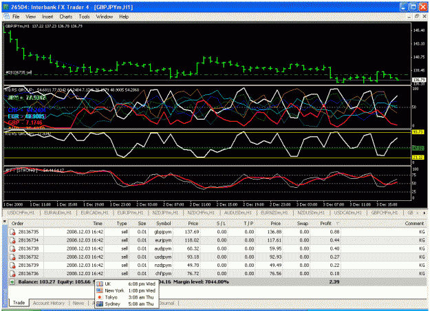Open the Window menu
430x311 pixels.
[x=104, y=17]
